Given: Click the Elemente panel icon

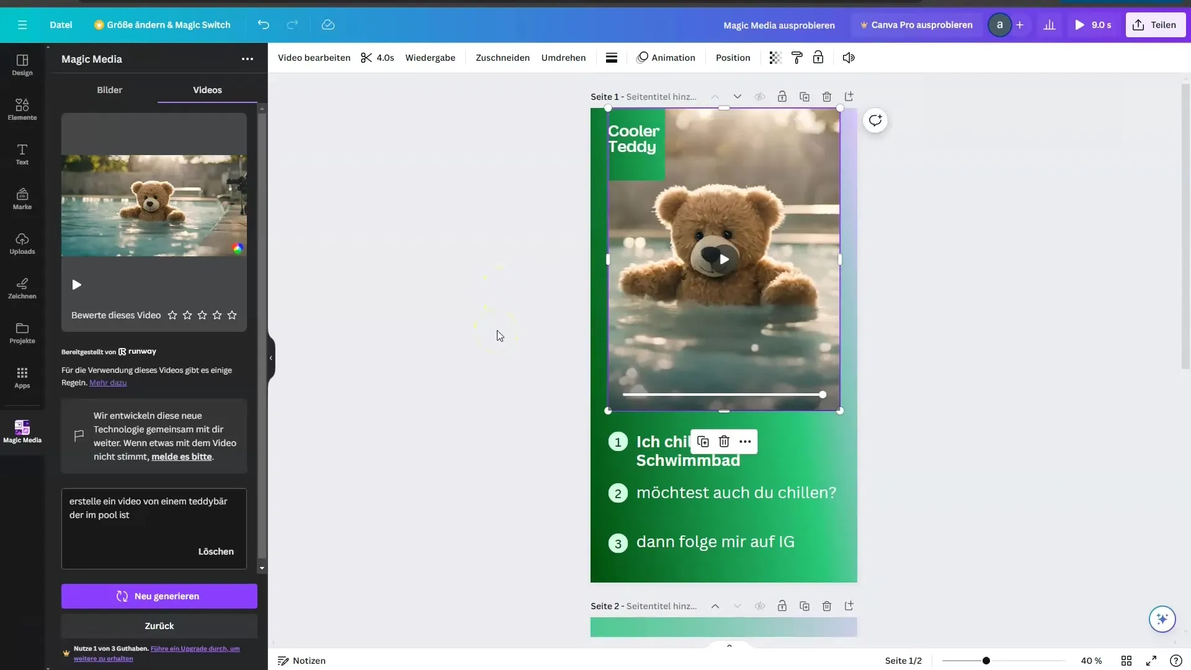Looking at the screenshot, I should [22, 105].
